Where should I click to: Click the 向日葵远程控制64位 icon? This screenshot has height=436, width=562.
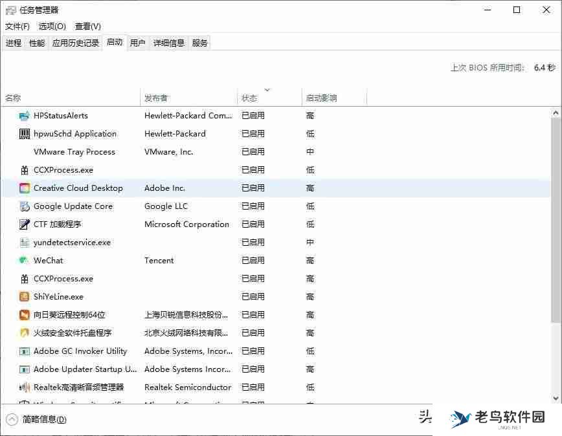[24, 314]
